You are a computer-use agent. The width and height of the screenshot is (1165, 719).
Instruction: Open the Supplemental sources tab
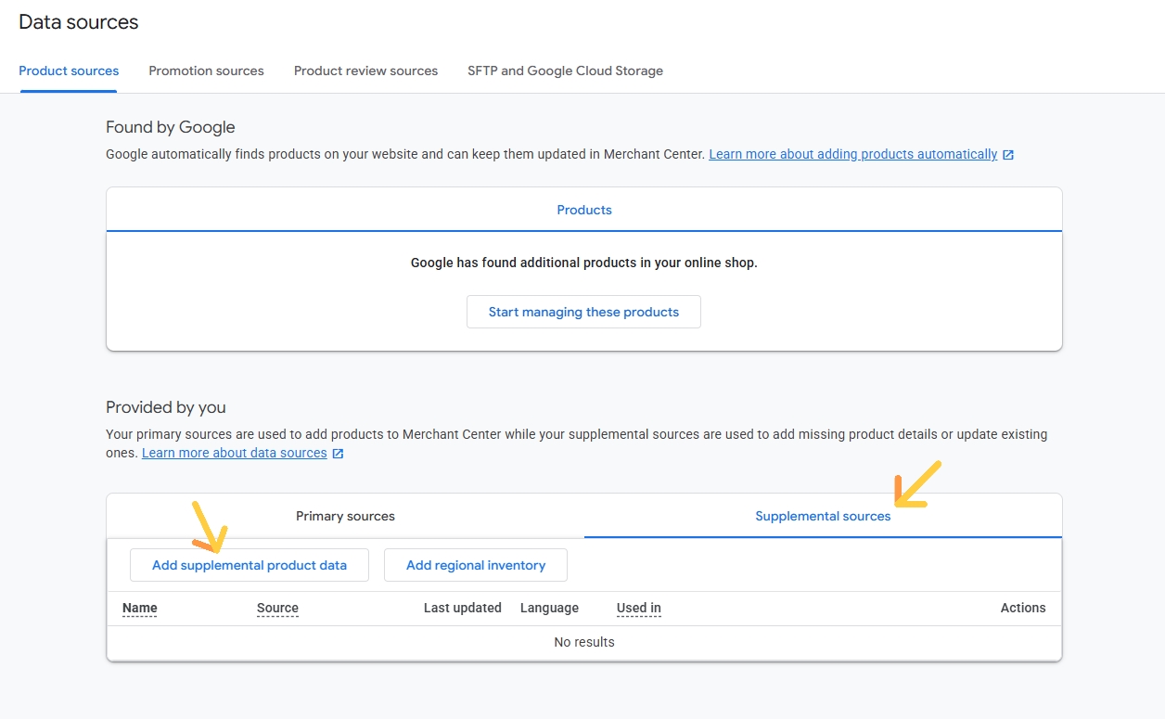tap(823, 516)
